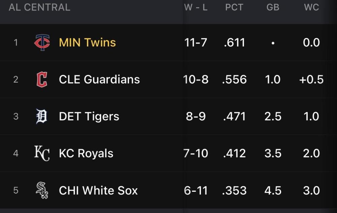Sort by the W - L column header

point(196,7)
